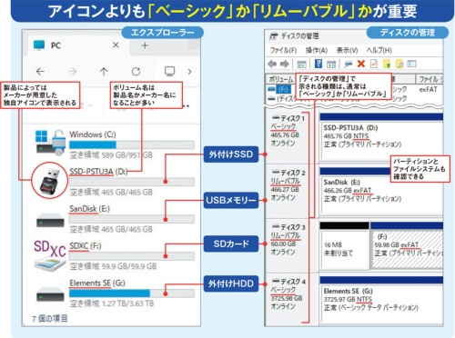Click the checkmark properties toolbar icon

(x=374, y=64)
